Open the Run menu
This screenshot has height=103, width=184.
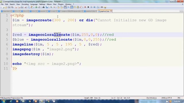[x=55, y=4]
